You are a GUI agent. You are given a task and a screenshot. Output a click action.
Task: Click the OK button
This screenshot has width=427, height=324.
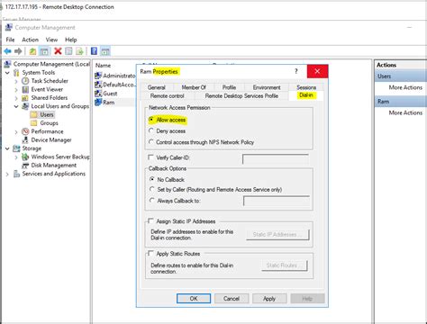[194, 299]
